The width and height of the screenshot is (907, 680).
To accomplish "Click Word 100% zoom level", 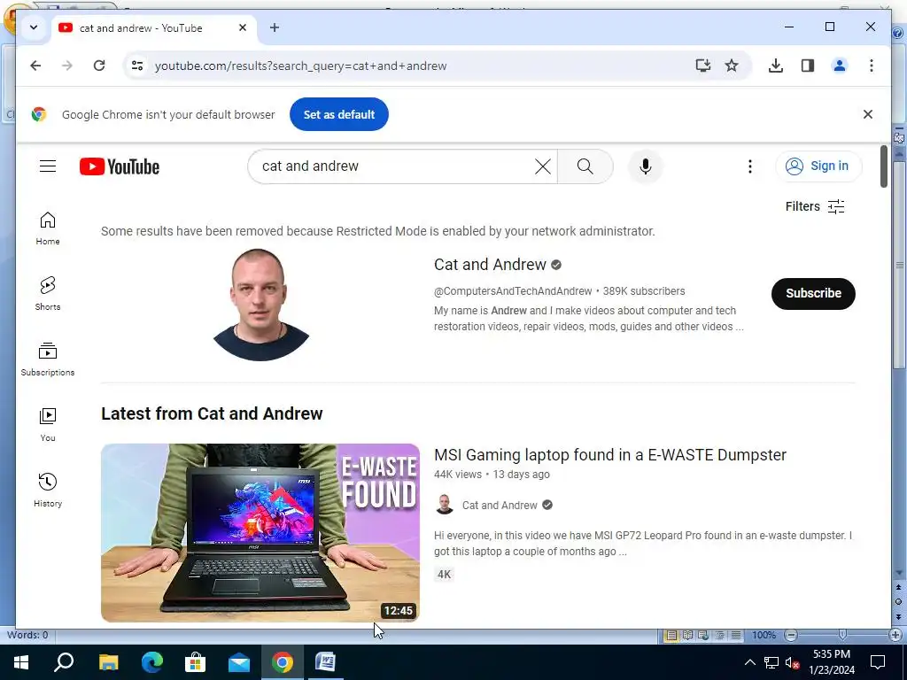I will pyautogui.click(x=764, y=635).
